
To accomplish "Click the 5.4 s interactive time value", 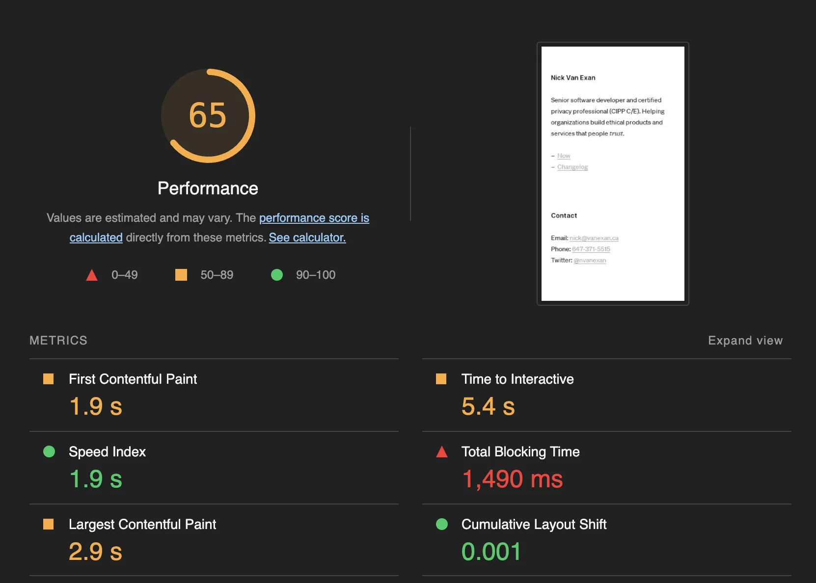I will [489, 406].
